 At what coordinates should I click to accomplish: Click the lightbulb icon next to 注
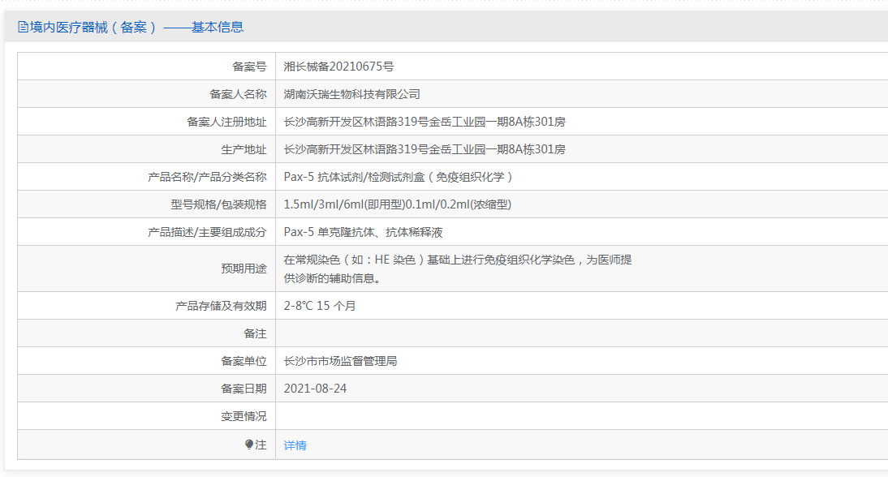point(249,445)
